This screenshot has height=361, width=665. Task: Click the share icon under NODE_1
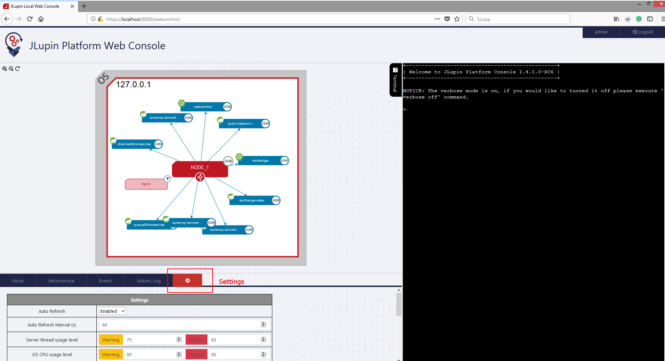[x=200, y=178]
